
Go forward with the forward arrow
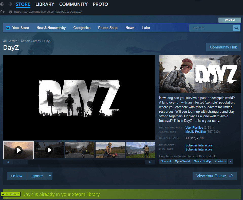[10, 4]
